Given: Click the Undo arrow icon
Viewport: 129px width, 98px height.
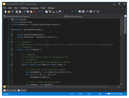Looking at the screenshot, I should tap(39, 12).
